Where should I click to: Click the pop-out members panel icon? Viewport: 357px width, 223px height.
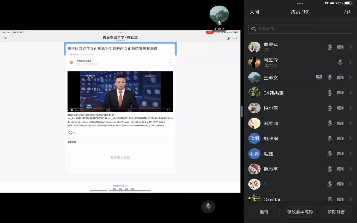(347, 12)
